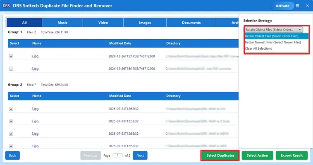Uncheck the first 2.jpg checkbox in Group 1
The height and width of the screenshot is (165, 313).
pos(11,56)
